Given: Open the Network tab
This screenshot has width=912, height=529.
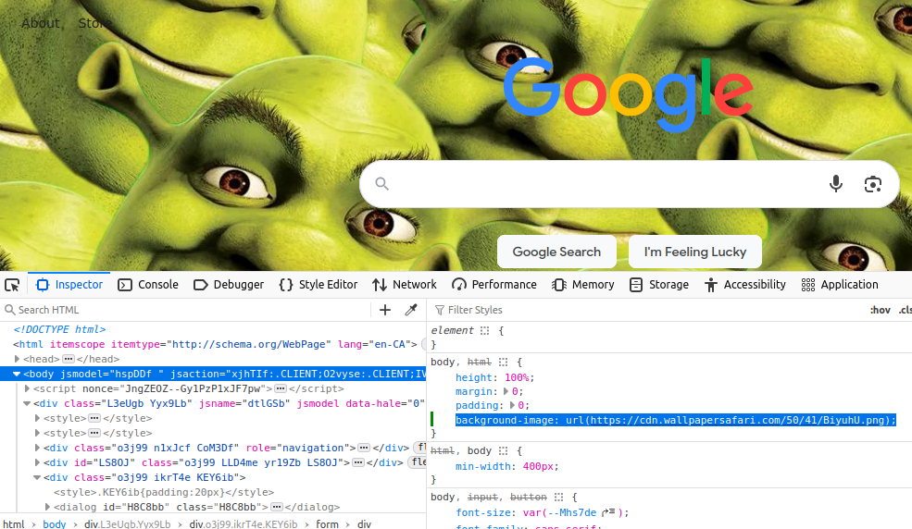Looking at the screenshot, I should (x=405, y=285).
